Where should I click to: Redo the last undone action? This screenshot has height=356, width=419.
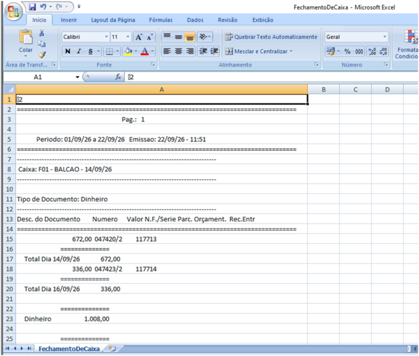click(x=59, y=7)
